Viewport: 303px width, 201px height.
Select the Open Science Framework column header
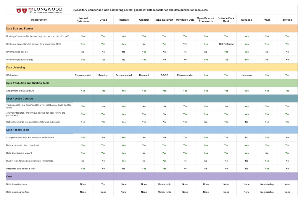click(206, 20)
